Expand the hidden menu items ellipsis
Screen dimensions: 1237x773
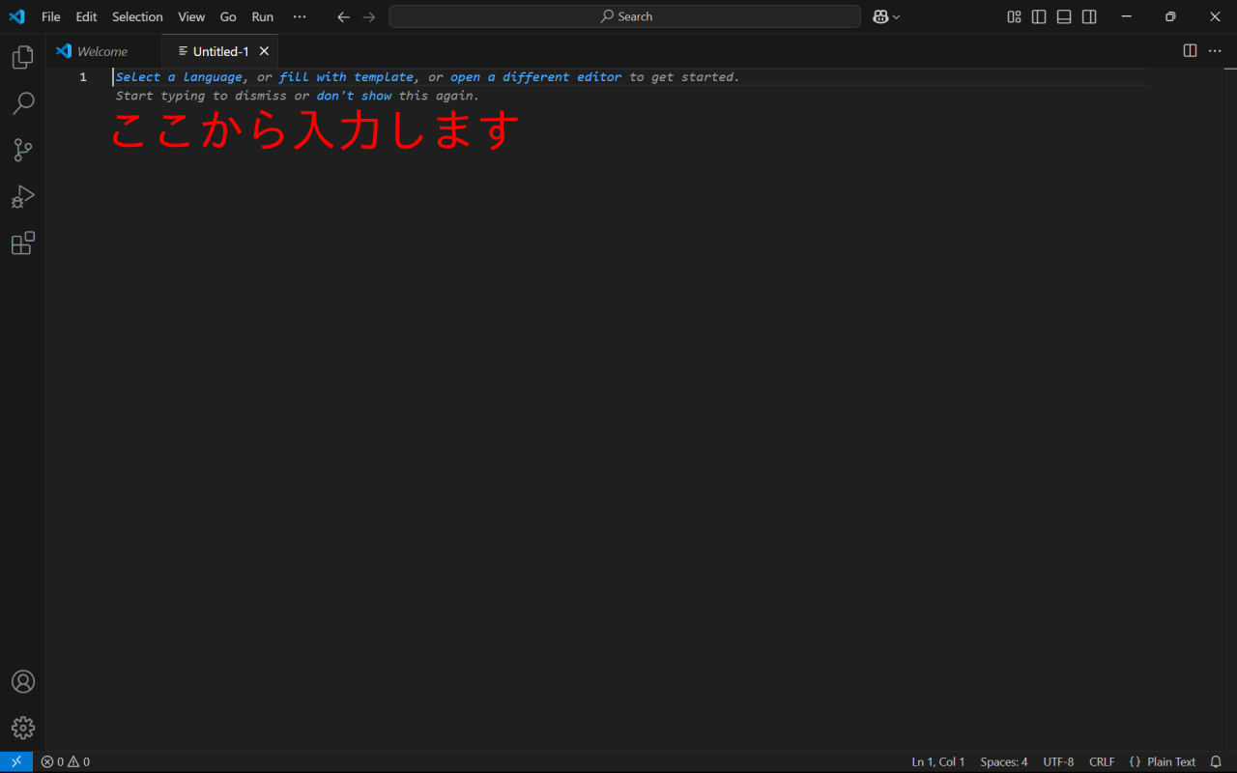click(300, 16)
